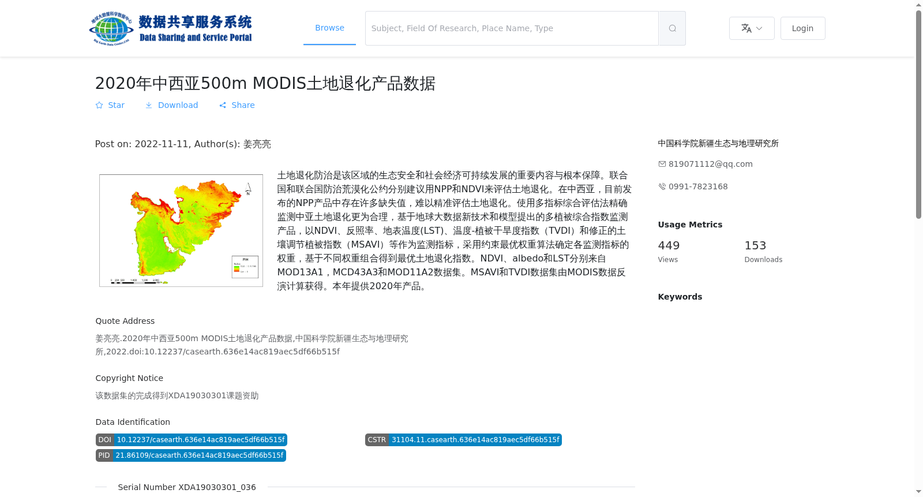Click the envelope icon beside the email address
Image resolution: width=923 pixels, height=497 pixels.
(x=662, y=164)
